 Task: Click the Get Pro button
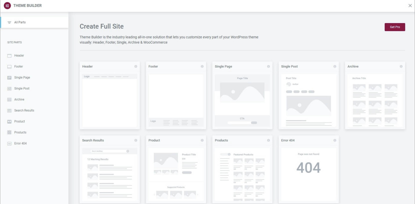click(395, 27)
